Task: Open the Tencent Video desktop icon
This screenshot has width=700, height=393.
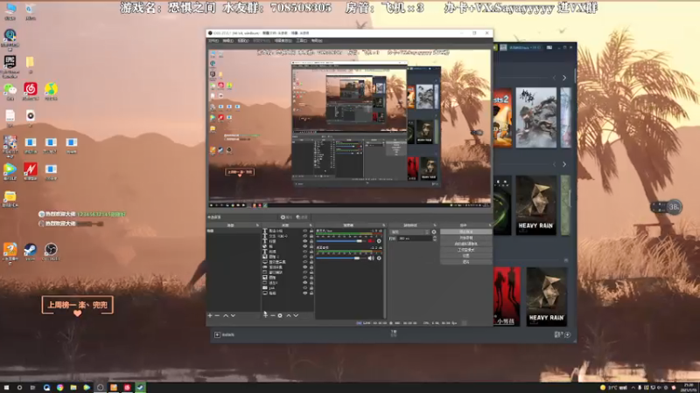Action: (x=10, y=171)
